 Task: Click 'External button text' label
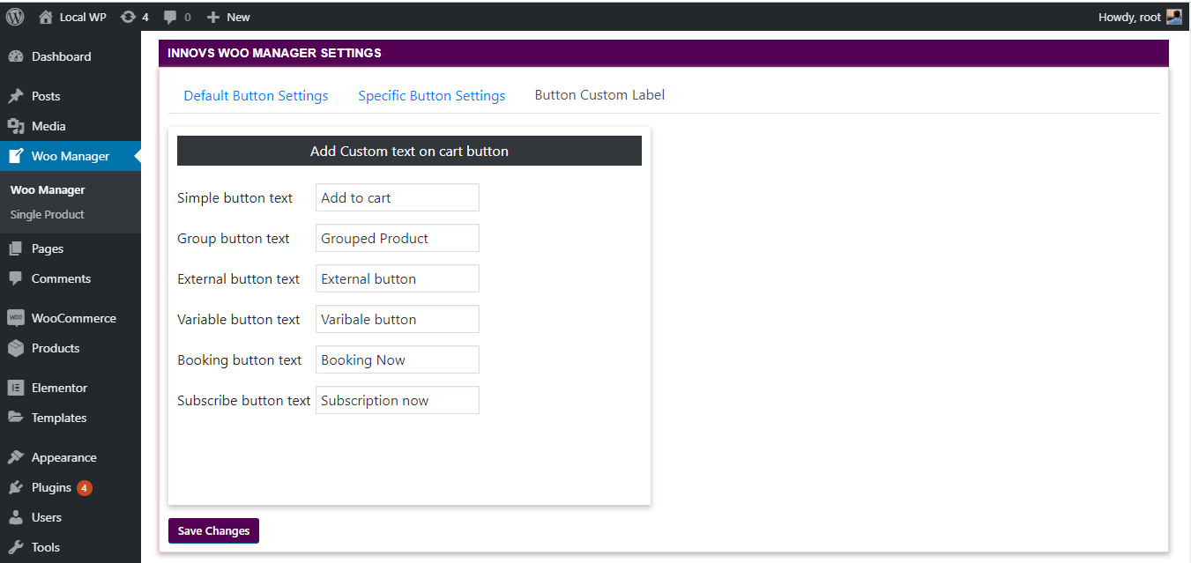pyautogui.click(x=239, y=278)
